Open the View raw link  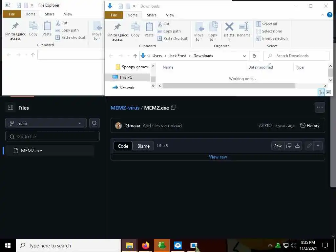(x=218, y=157)
